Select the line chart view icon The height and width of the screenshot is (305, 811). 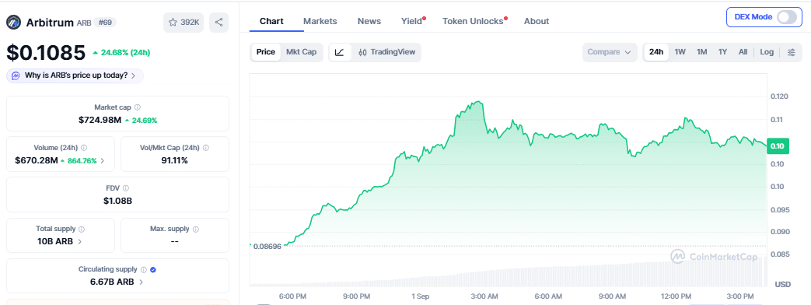click(340, 52)
